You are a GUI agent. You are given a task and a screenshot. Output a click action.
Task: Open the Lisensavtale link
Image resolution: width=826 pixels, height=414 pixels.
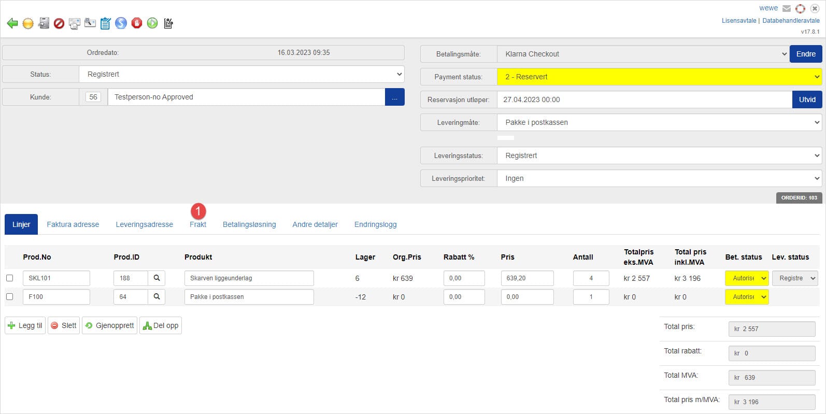click(739, 21)
